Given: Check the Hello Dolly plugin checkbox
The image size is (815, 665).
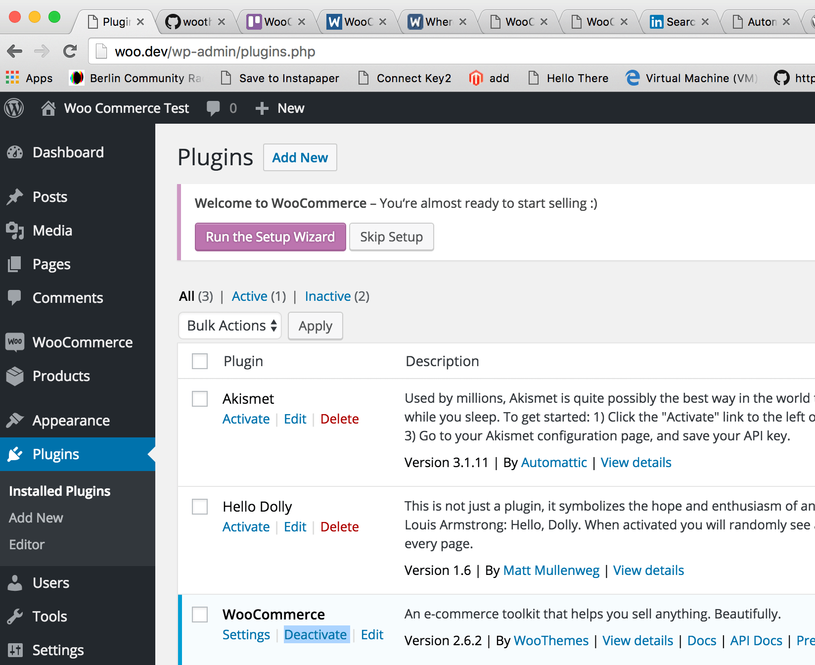Looking at the screenshot, I should (200, 507).
